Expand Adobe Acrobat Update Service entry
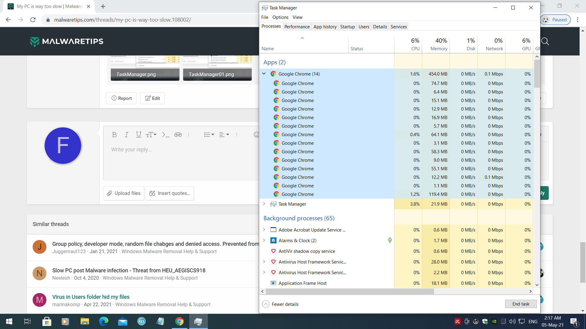 264,230
